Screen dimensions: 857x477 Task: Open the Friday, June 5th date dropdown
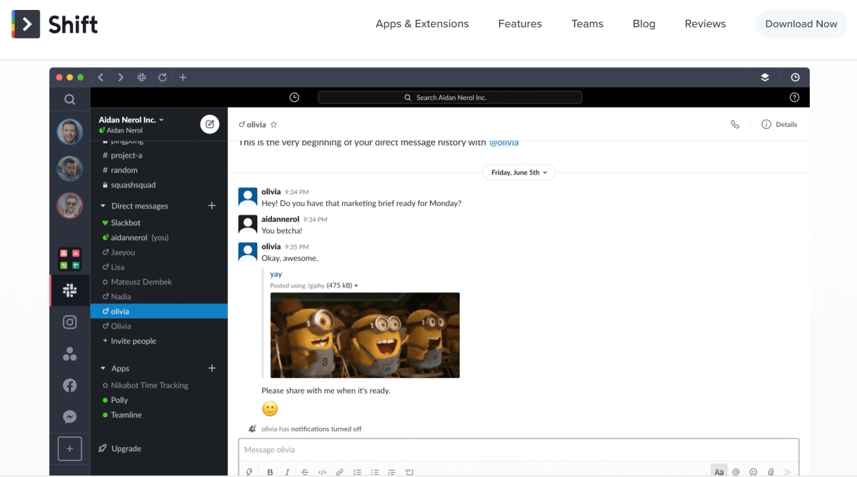pos(518,173)
